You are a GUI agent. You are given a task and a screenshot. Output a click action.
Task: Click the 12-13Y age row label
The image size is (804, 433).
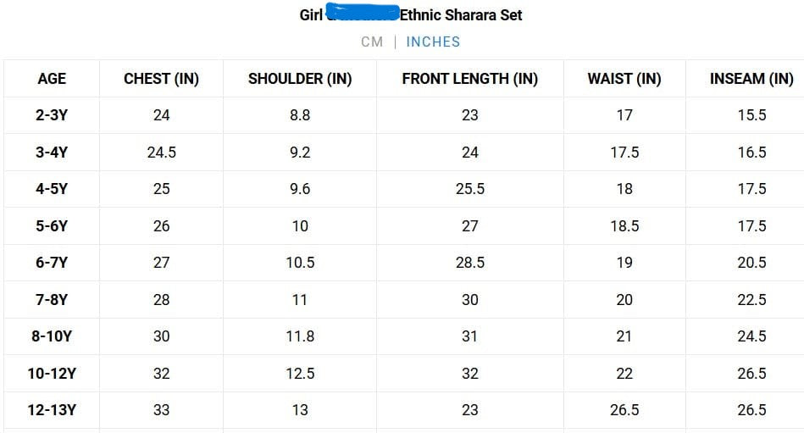(x=52, y=410)
